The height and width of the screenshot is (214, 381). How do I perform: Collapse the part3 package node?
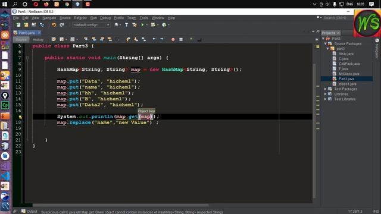click(x=328, y=49)
